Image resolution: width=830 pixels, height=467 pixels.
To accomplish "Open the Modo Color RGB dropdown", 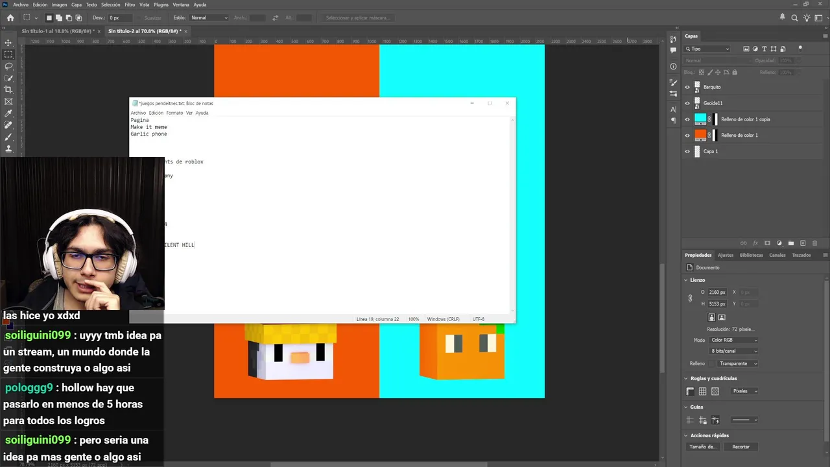I will point(734,340).
